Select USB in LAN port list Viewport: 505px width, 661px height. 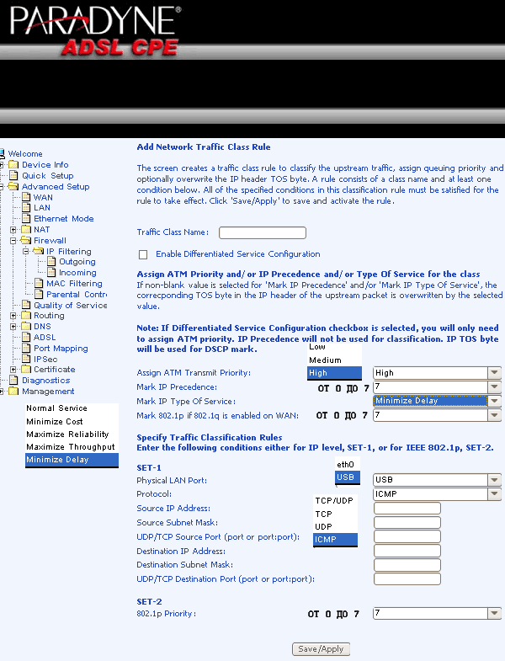(x=348, y=477)
